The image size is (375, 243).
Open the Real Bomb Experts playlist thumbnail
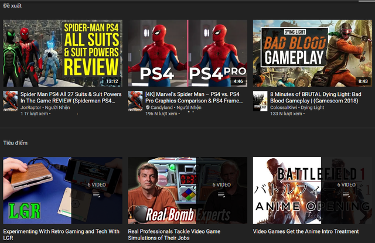coord(187,190)
